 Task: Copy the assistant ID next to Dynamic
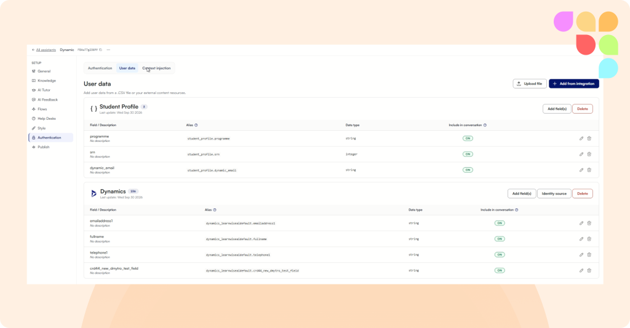(101, 50)
